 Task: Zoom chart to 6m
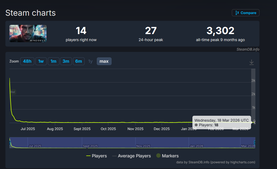point(79,61)
